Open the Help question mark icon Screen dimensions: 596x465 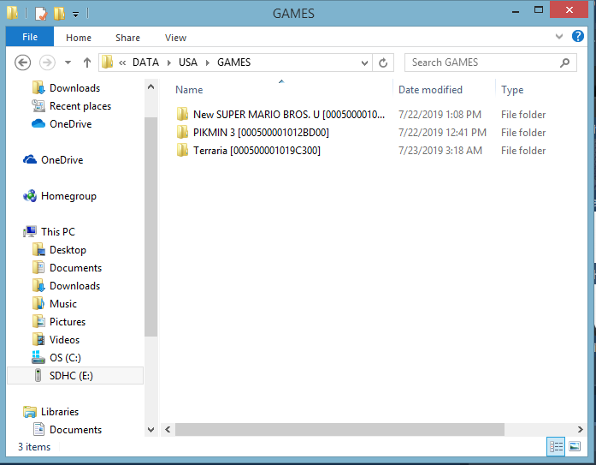point(578,36)
